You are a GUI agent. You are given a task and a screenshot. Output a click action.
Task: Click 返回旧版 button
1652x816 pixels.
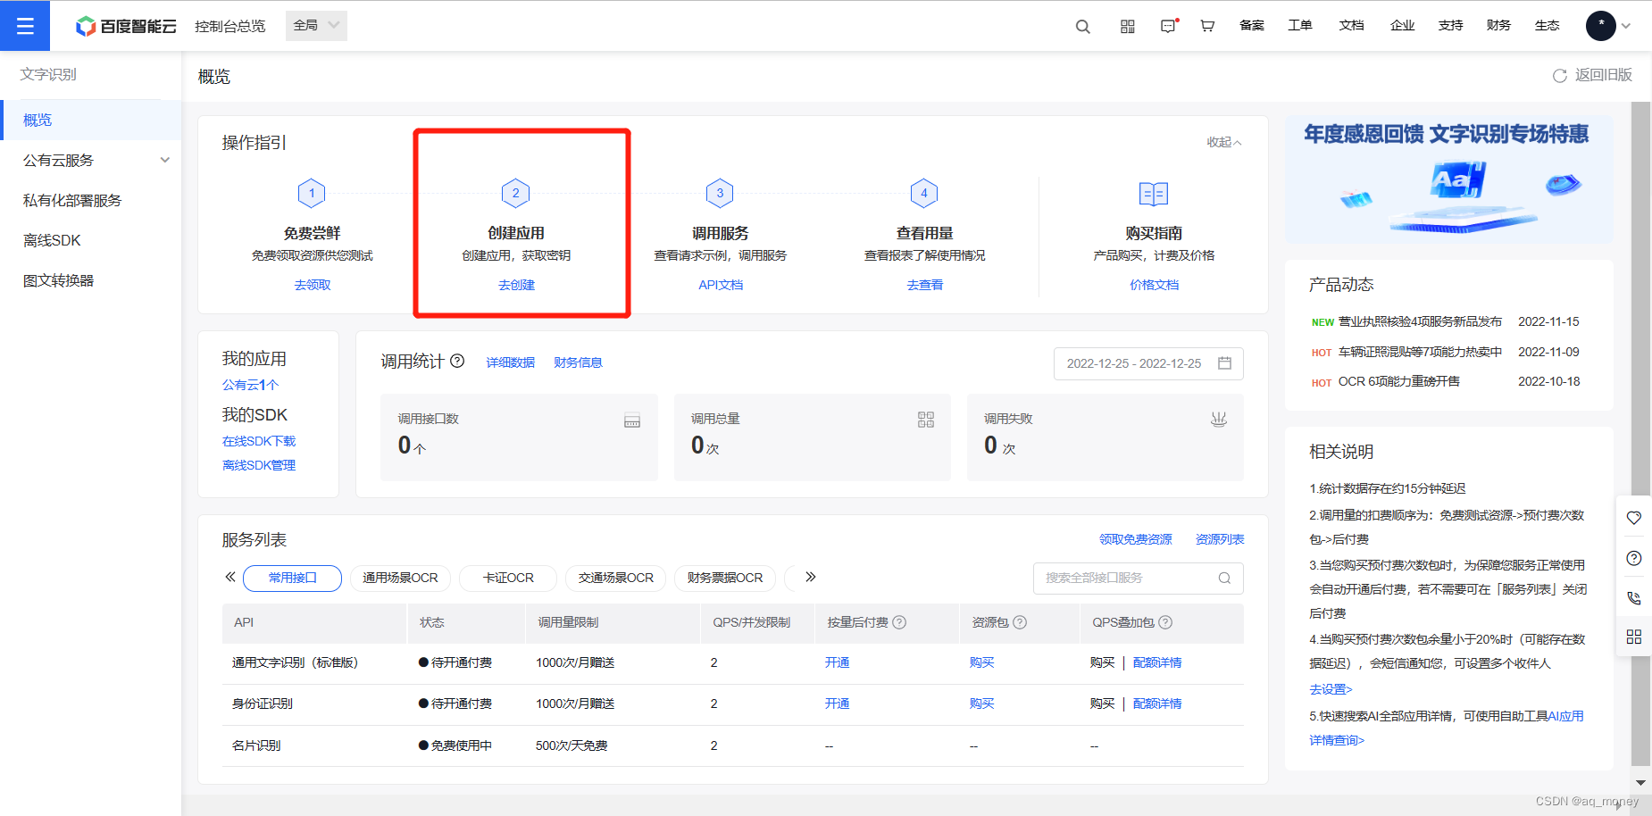point(1592,76)
